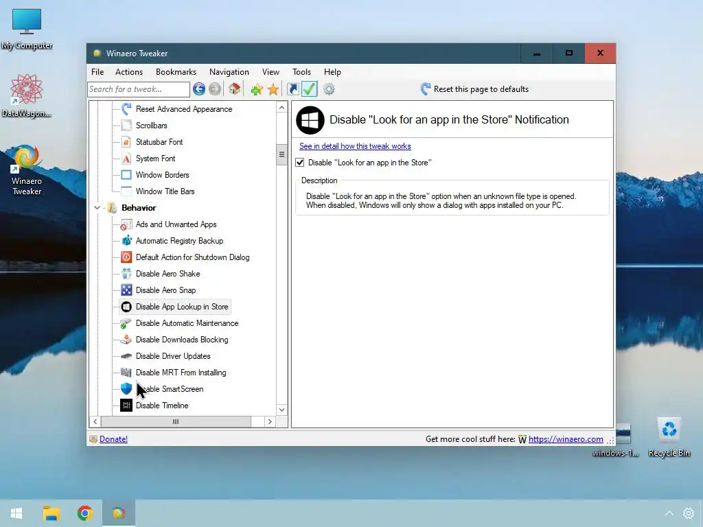Launch Chrome from the taskbar

pos(84,513)
